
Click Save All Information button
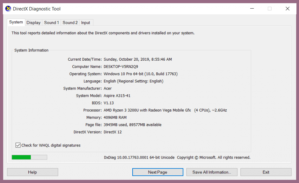tap(212, 172)
